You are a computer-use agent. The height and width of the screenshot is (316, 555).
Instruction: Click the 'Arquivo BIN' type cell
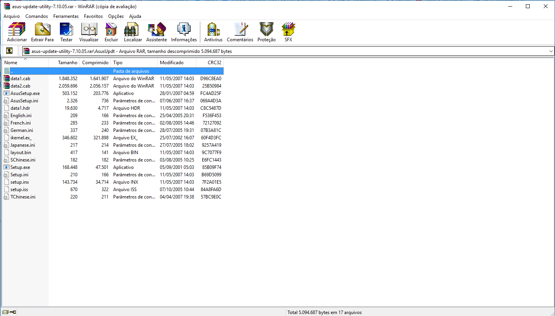(126, 153)
